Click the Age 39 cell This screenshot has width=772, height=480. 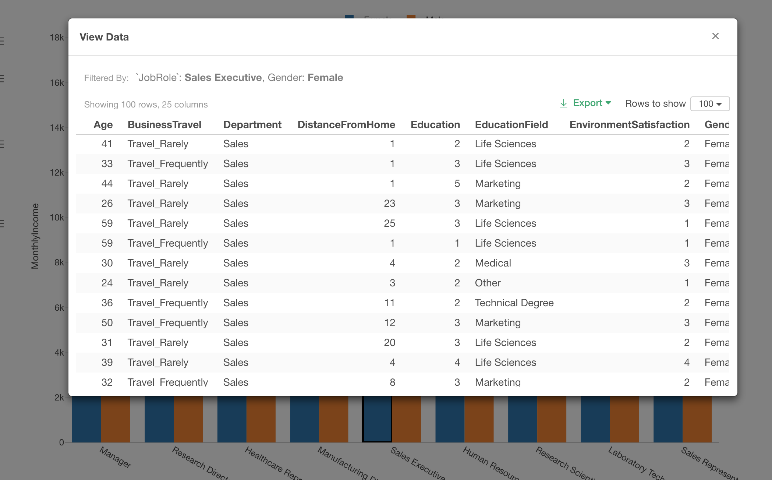pos(107,363)
